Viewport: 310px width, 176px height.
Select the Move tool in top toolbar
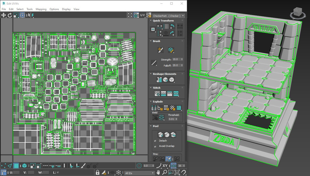pyautogui.click(x=4, y=15)
